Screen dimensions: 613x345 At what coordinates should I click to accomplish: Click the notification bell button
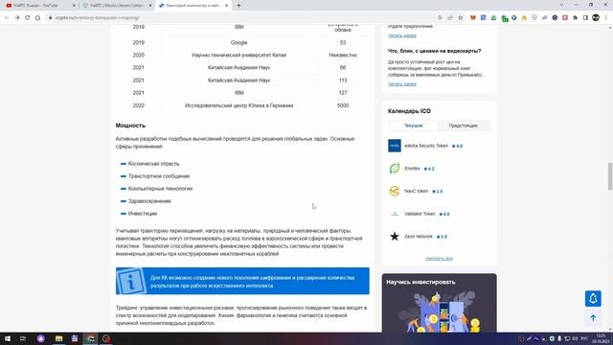[x=593, y=298]
